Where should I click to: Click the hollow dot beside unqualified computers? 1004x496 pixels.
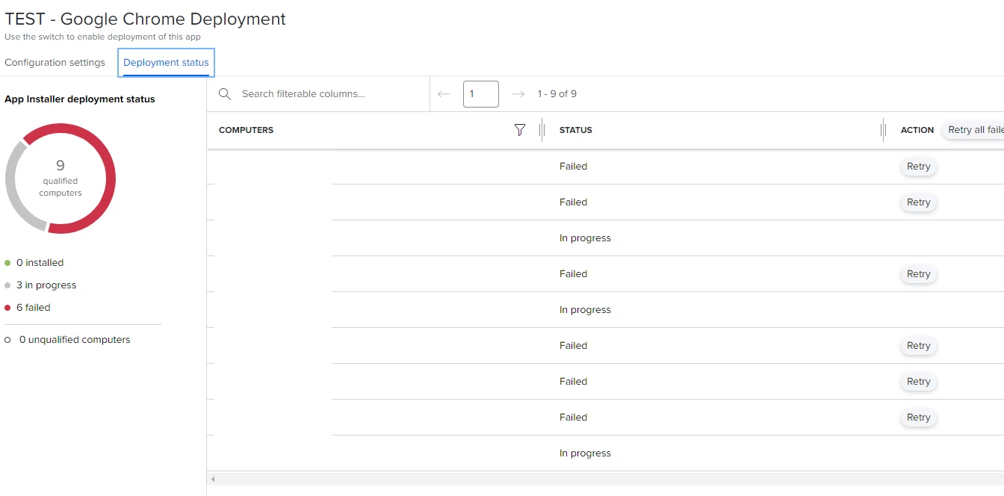(x=7, y=340)
